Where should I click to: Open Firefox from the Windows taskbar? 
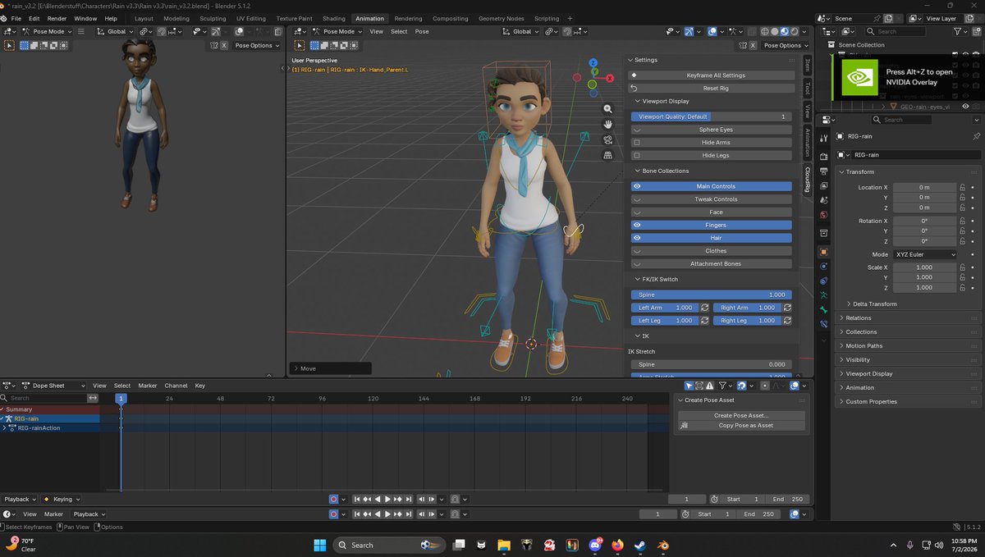coord(617,545)
